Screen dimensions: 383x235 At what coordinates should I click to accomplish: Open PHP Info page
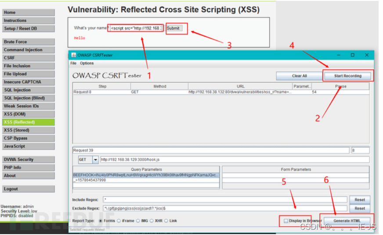(x=29, y=167)
